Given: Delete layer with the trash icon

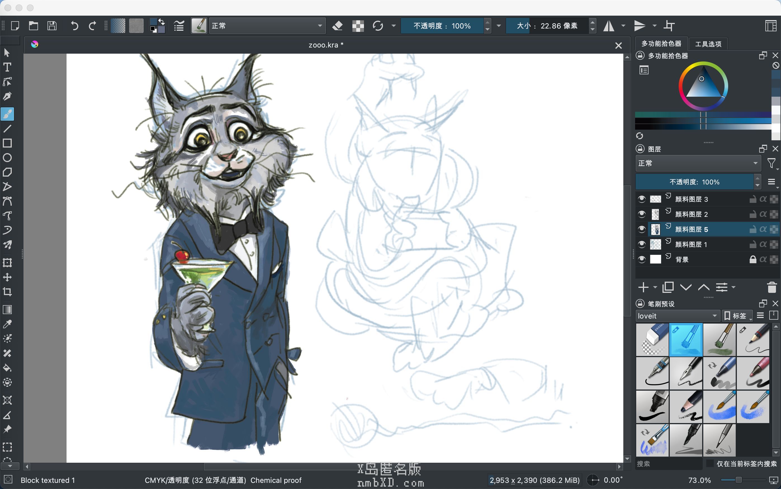Looking at the screenshot, I should [x=771, y=287].
